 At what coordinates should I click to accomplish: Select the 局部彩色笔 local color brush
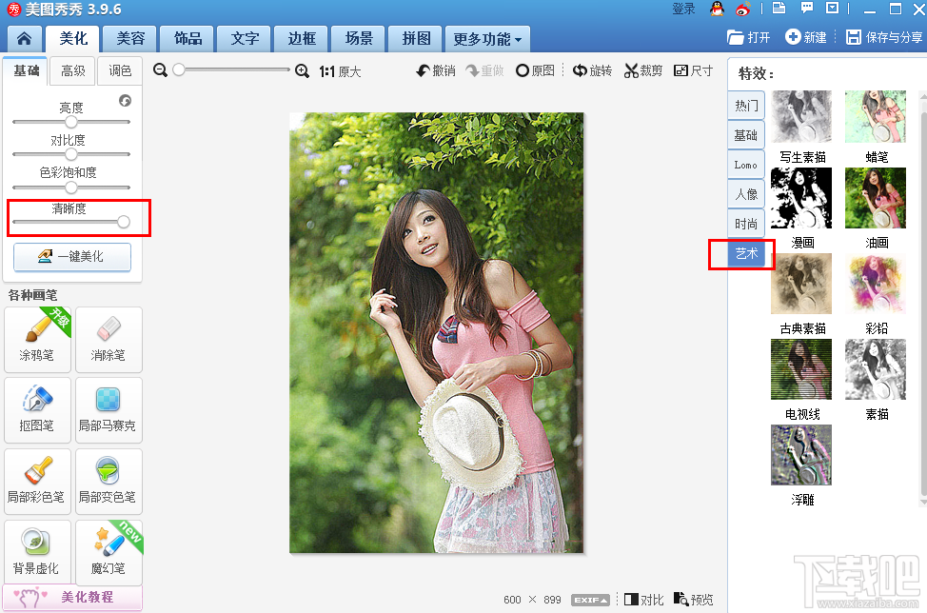(x=37, y=482)
